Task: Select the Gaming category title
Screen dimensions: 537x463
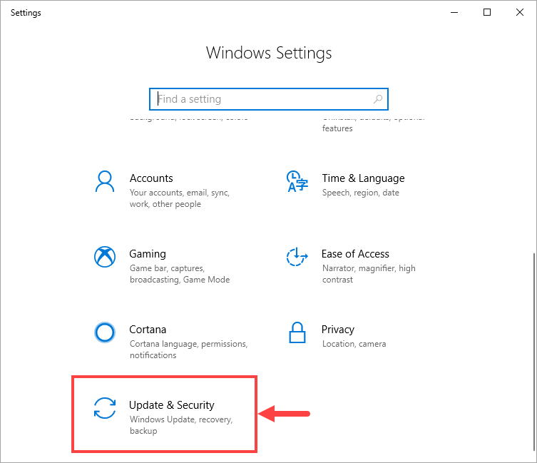Action: 148,254
